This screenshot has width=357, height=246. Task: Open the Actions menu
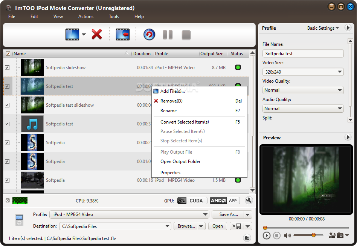[86, 17]
